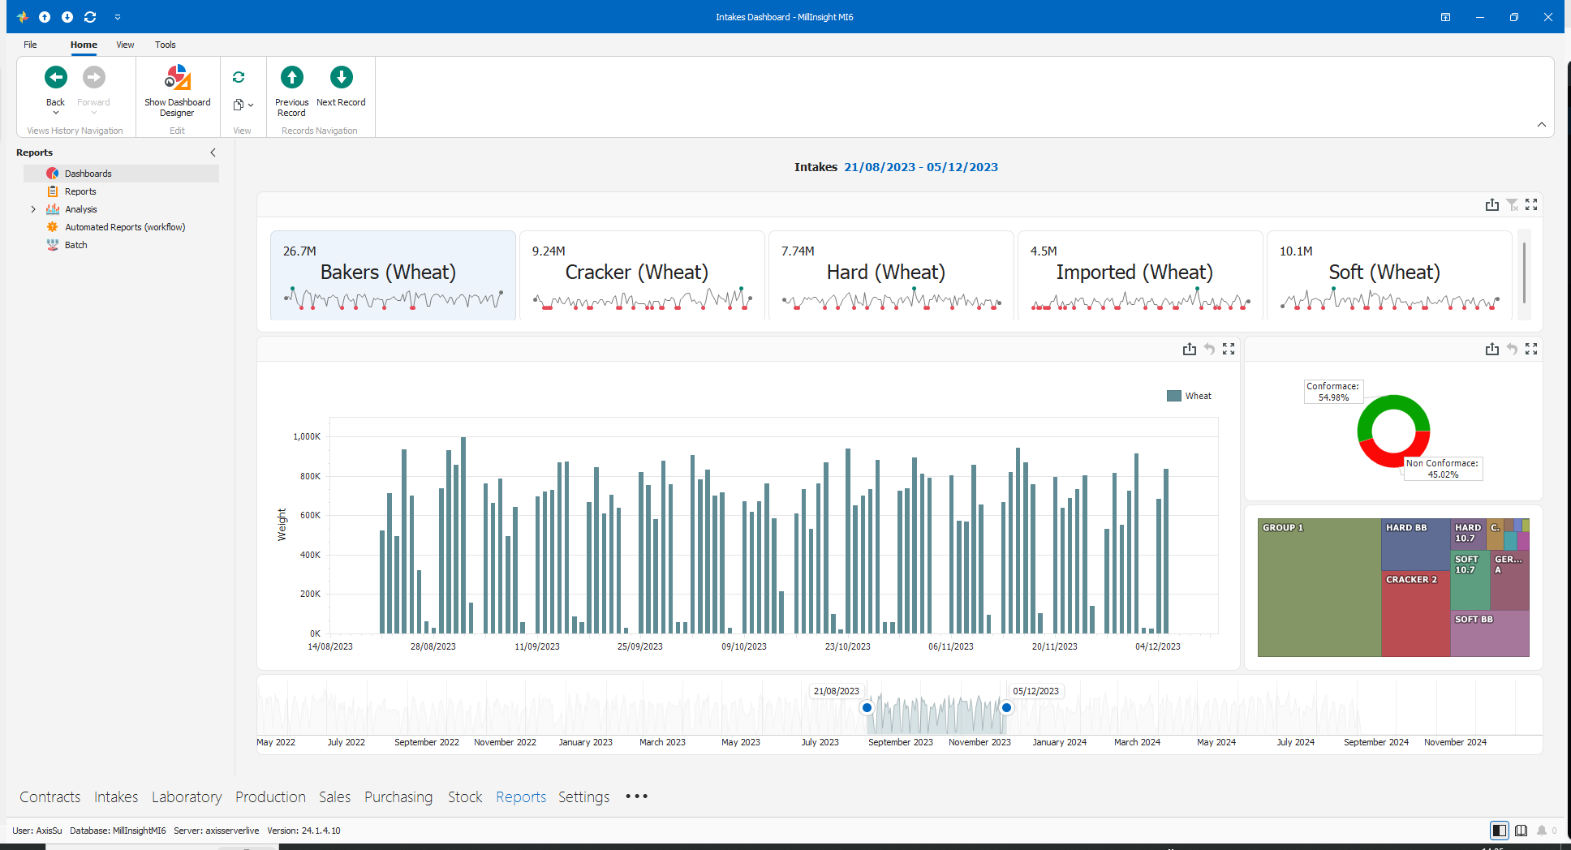Image resolution: width=1571 pixels, height=850 pixels.
Task: Select the range slider start handle 21/08/2023
Action: (x=867, y=708)
